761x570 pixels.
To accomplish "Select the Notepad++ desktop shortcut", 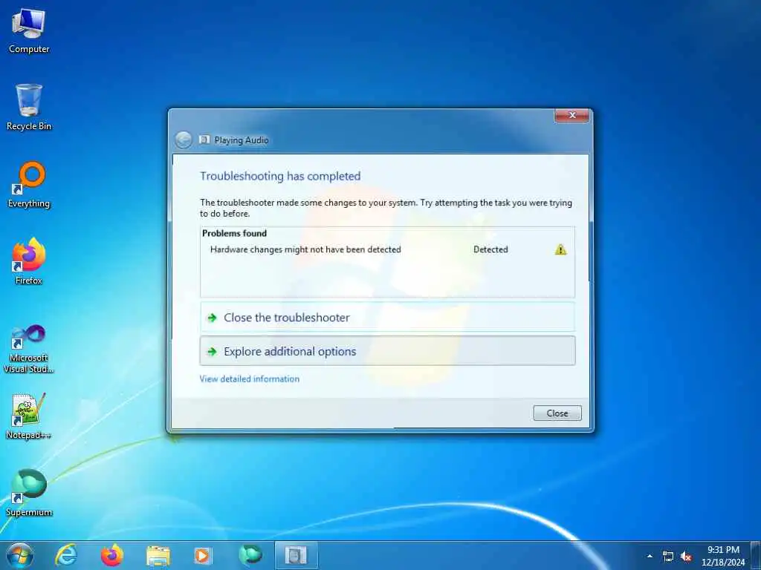I will (29, 416).
